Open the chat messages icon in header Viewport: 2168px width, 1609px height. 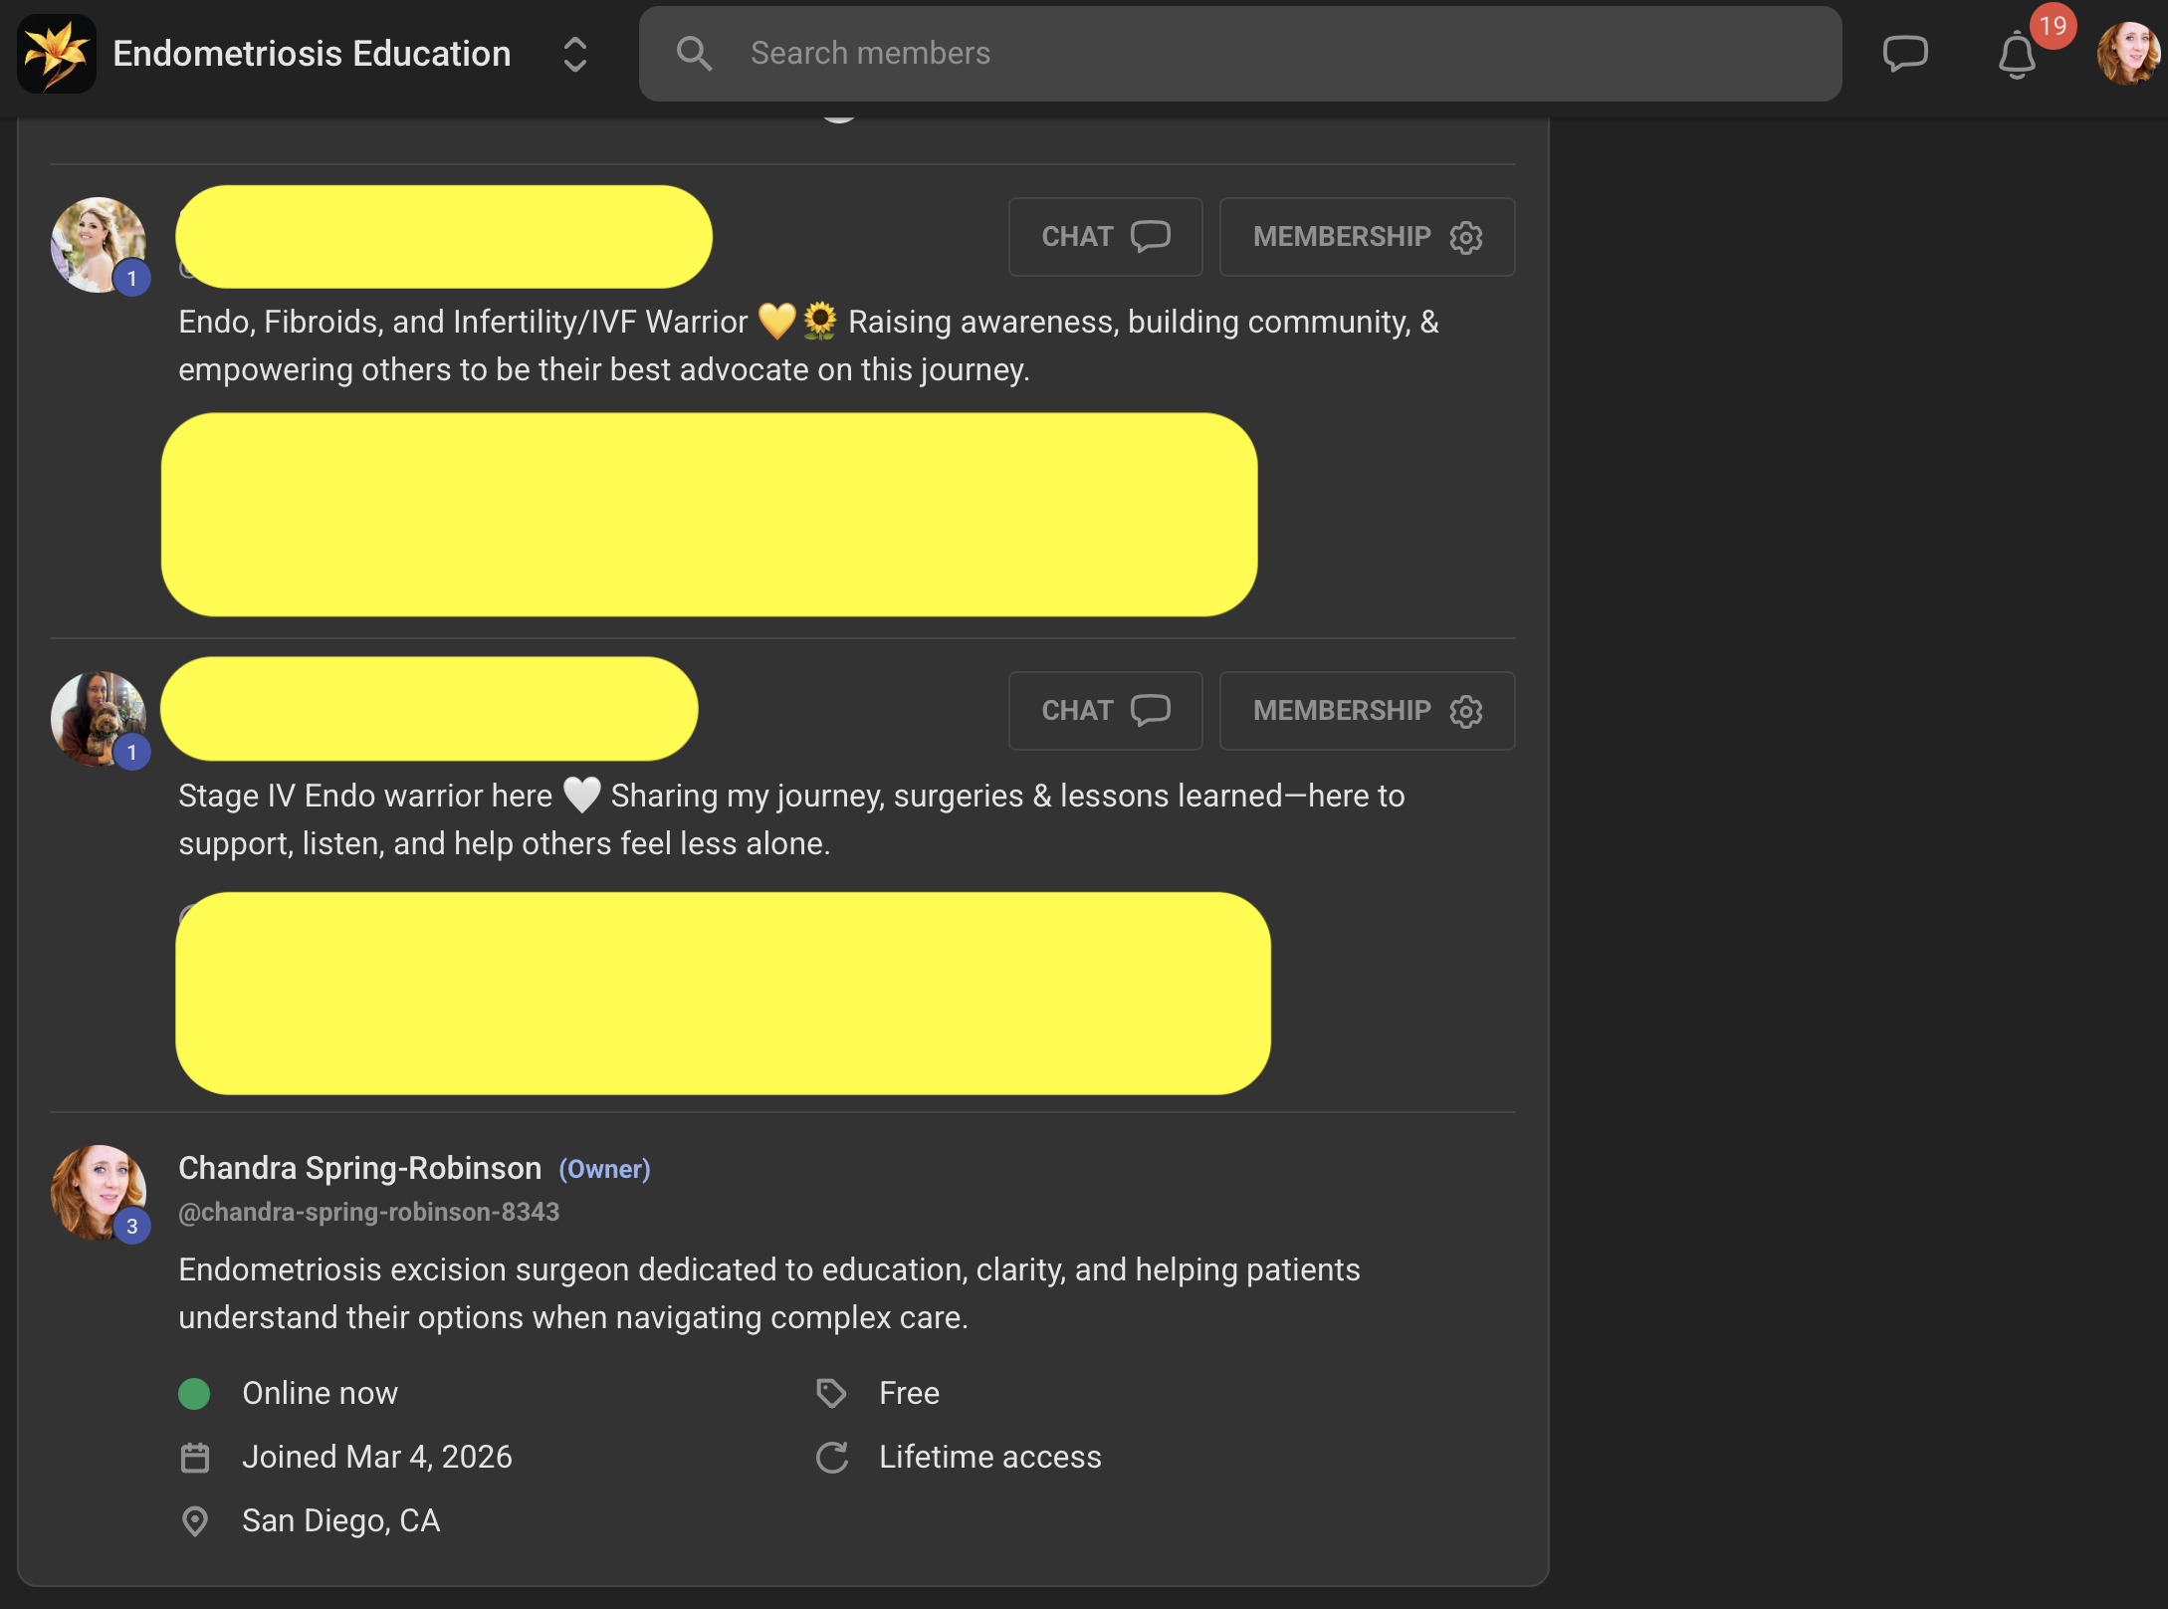(1904, 54)
